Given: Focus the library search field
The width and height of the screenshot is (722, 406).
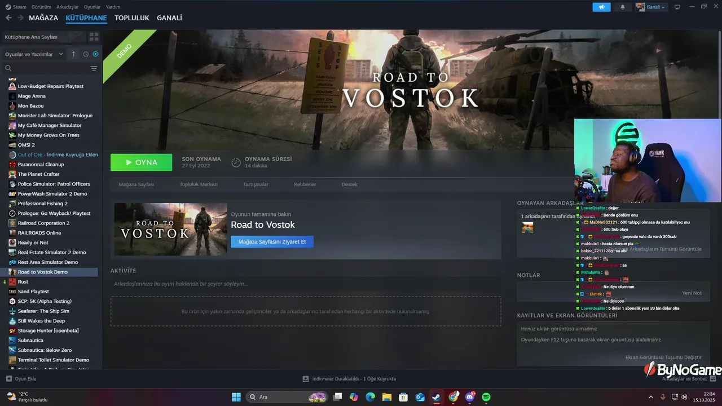Looking at the screenshot, I should click(x=45, y=68).
